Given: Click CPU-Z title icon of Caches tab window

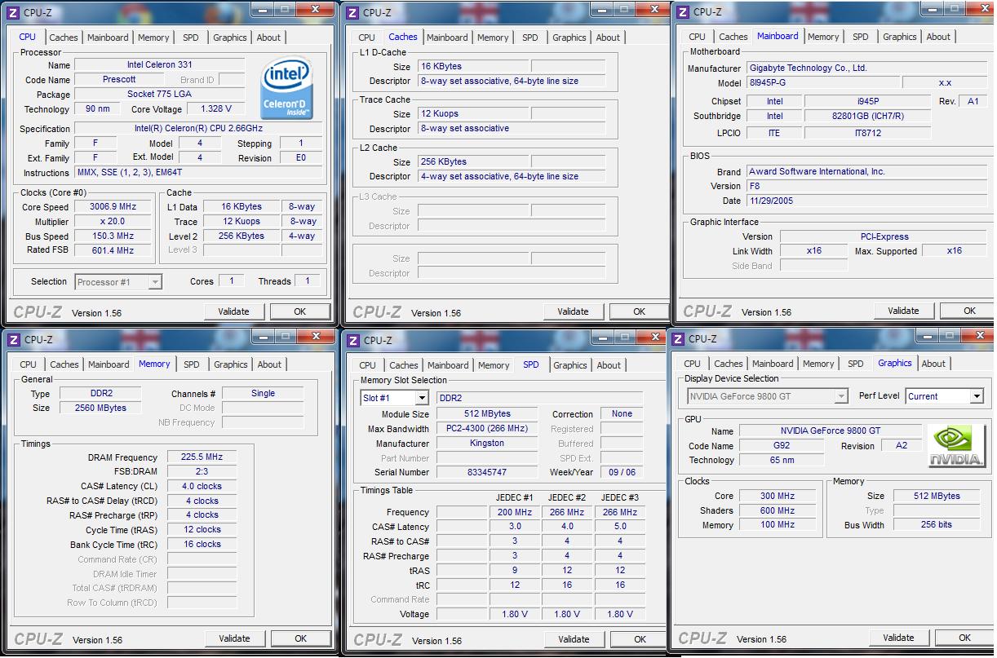Looking at the screenshot, I should tap(352, 12).
